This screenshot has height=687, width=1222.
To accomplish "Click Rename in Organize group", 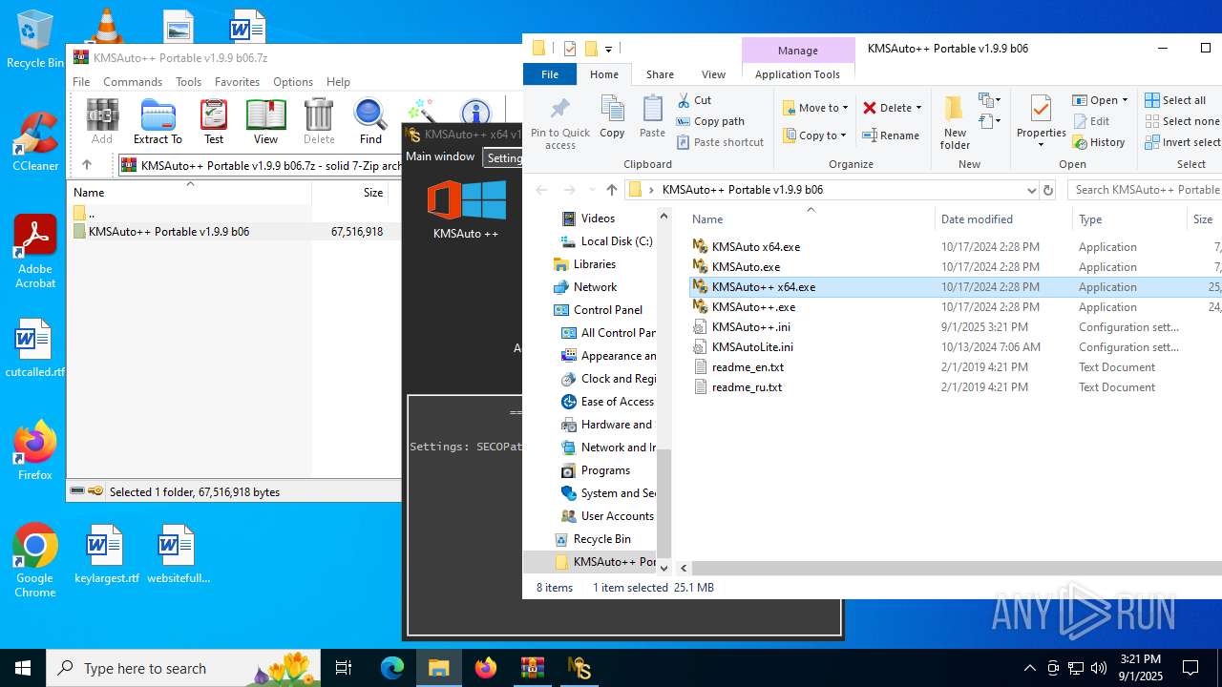I will pyautogui.click(x=891, y=135).
